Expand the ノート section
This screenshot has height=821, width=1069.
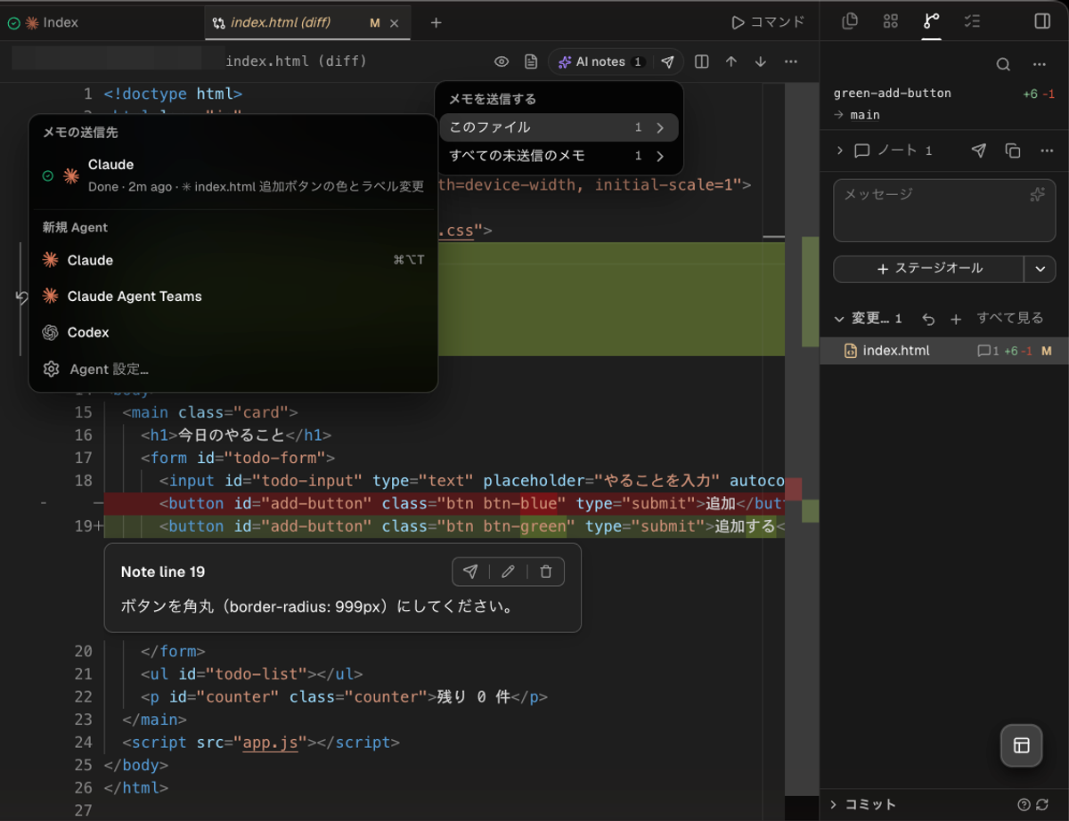[839, 150]
